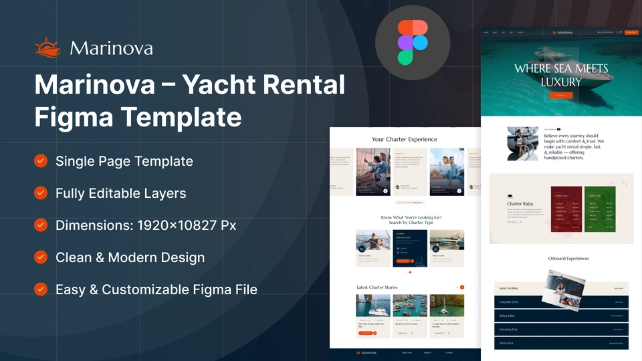
Task: Click the 'Charter Rates' heading
Action: [x=520, y=203]
